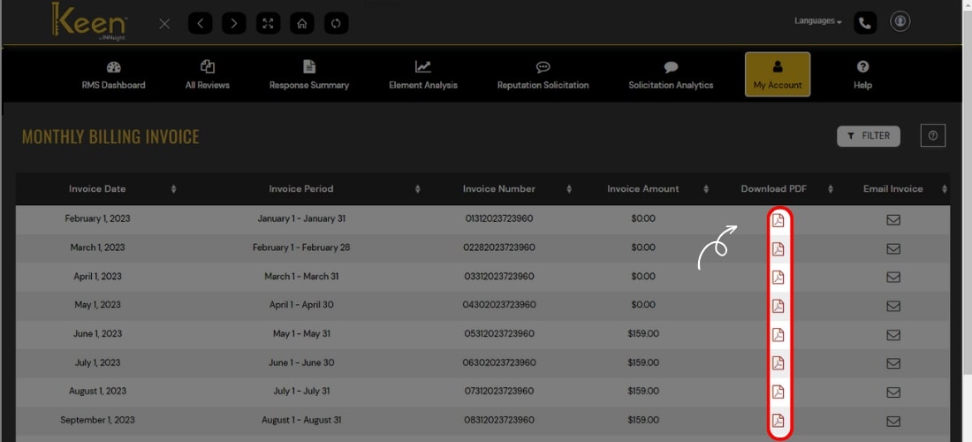Screen dimensions: 972x442
Task: Toggle the fullscreen expand icon
Action: (x=268, y=24)
